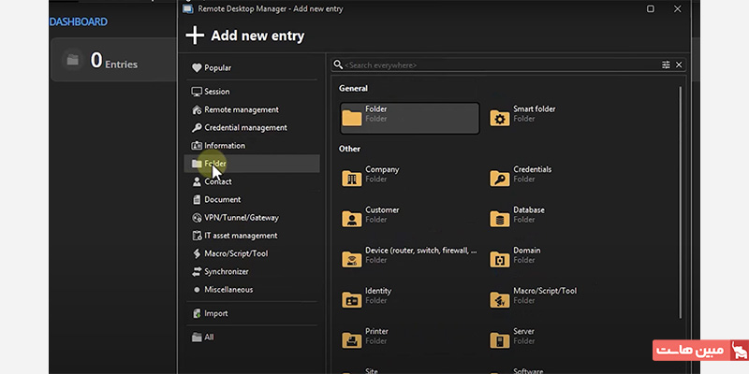Select the Credentials folder icon
The width and height of the screenshot is (749, 374).
(x=500, y=179)
